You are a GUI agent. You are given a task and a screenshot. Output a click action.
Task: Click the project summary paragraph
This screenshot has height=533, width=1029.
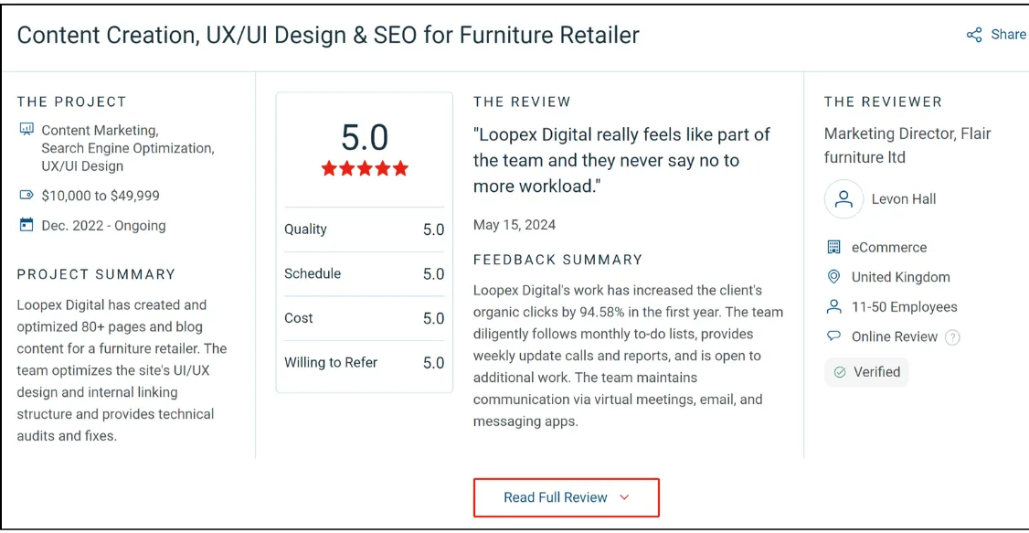122,370
